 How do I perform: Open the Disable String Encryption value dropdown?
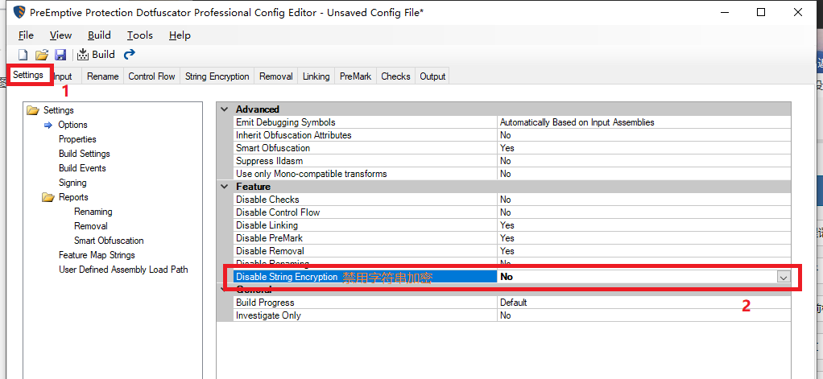(783, 277)
